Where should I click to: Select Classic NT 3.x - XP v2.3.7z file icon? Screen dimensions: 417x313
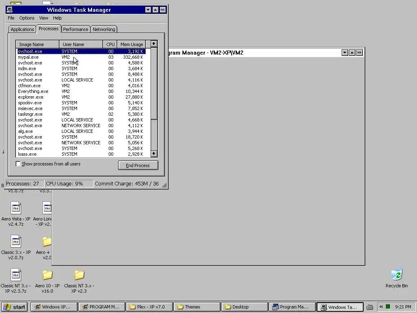tap(16, 281)
